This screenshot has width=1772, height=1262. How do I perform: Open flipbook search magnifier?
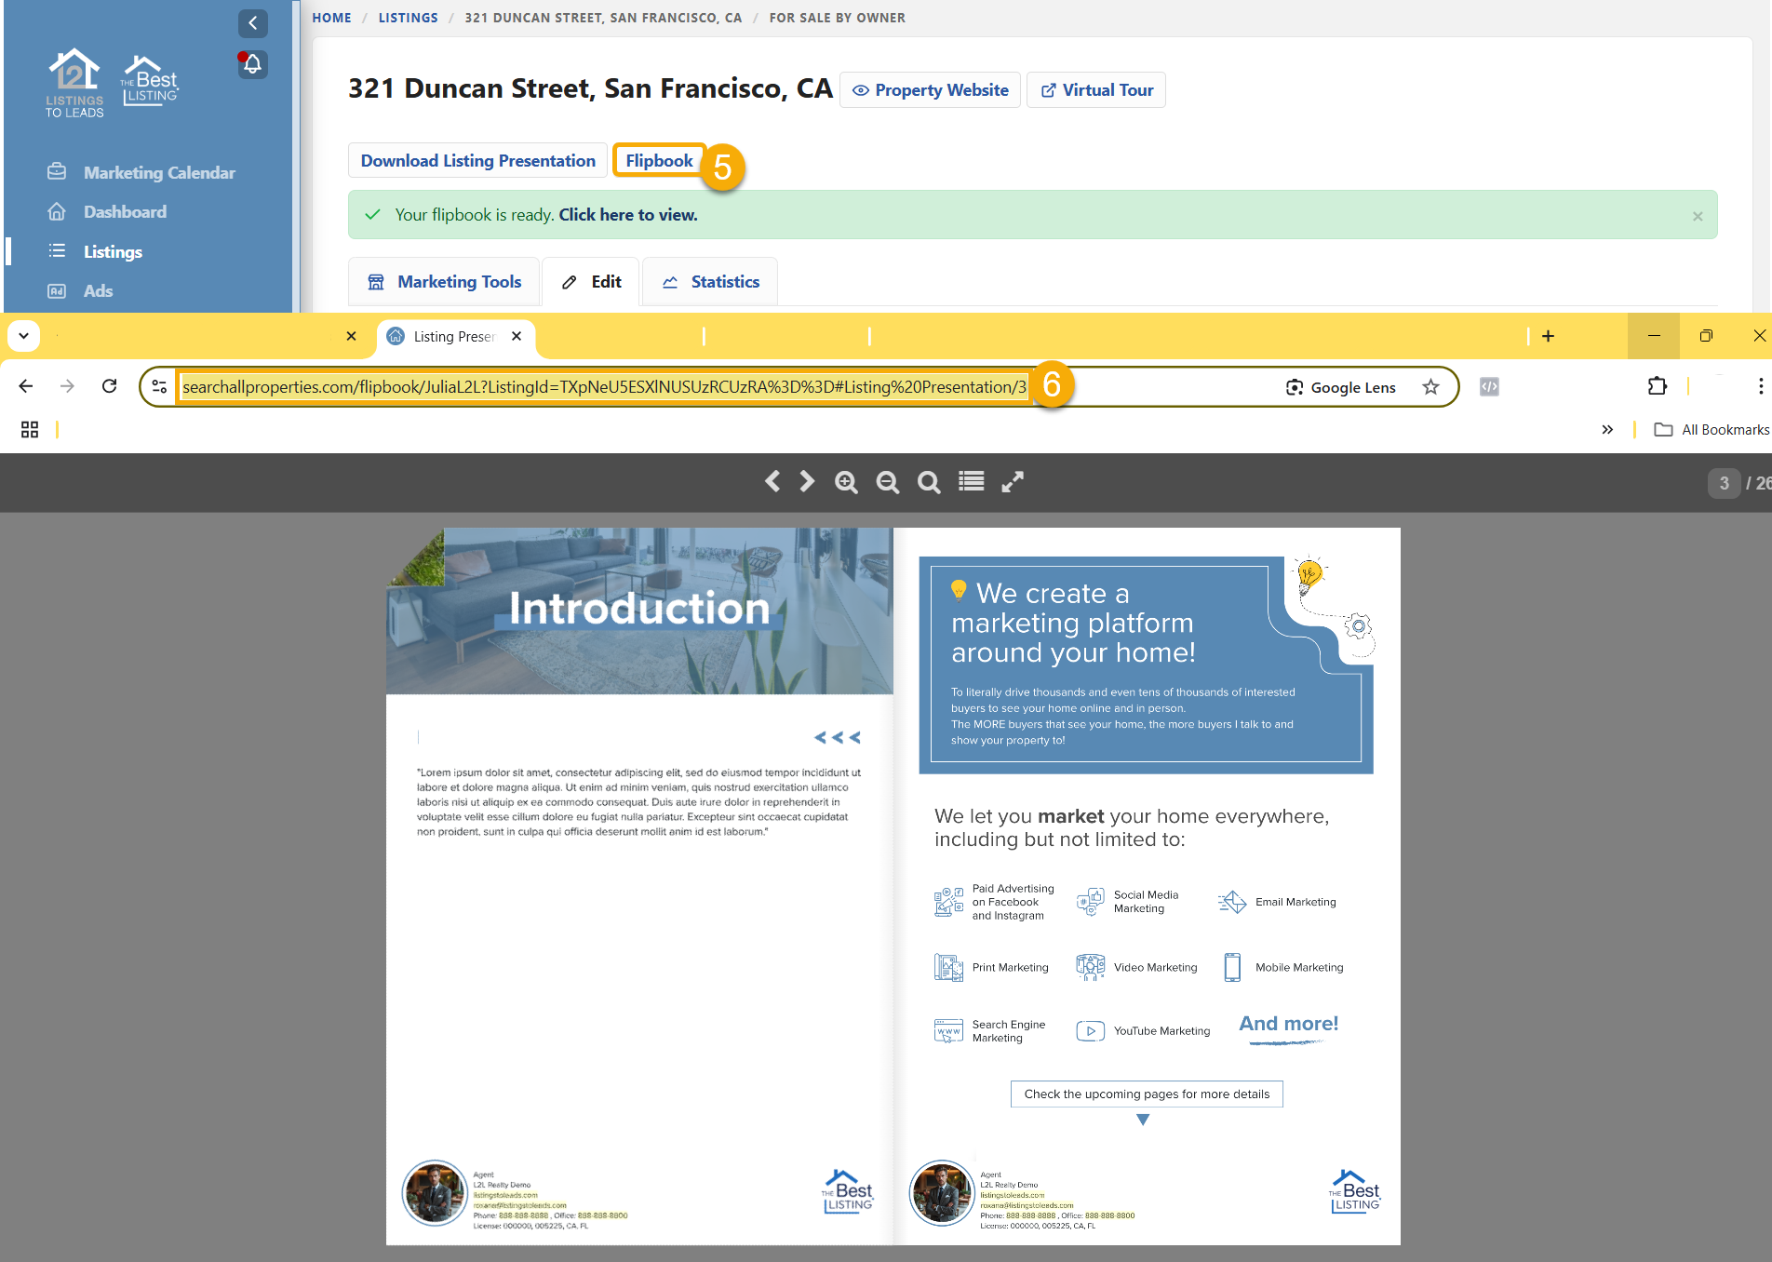pyautogui.click(x=929, y=482)
